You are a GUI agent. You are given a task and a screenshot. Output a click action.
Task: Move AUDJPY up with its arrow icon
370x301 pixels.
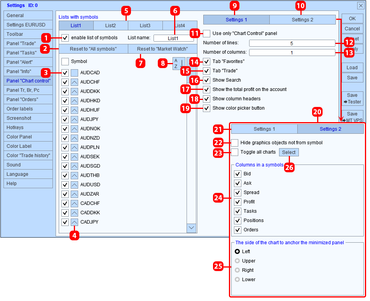(74, 119)
